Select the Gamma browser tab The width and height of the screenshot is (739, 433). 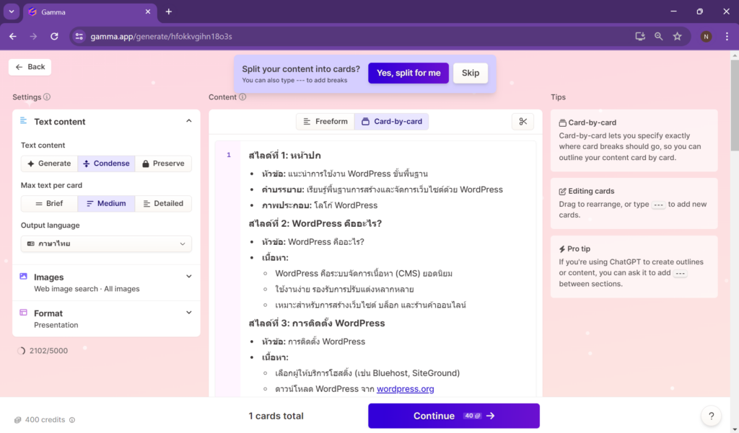(x=89, y=12)
